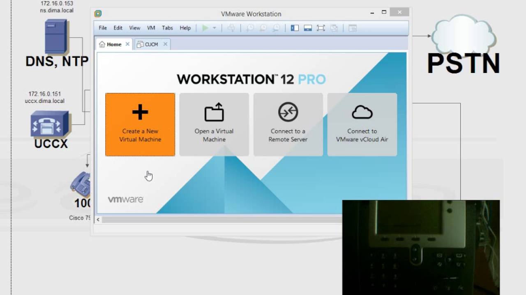Image resolution: width=526 pixels, height=295 pixels.
Task: Click the Send Ctrl+Alt+Del toolbar icon
Action: [231, 28]
